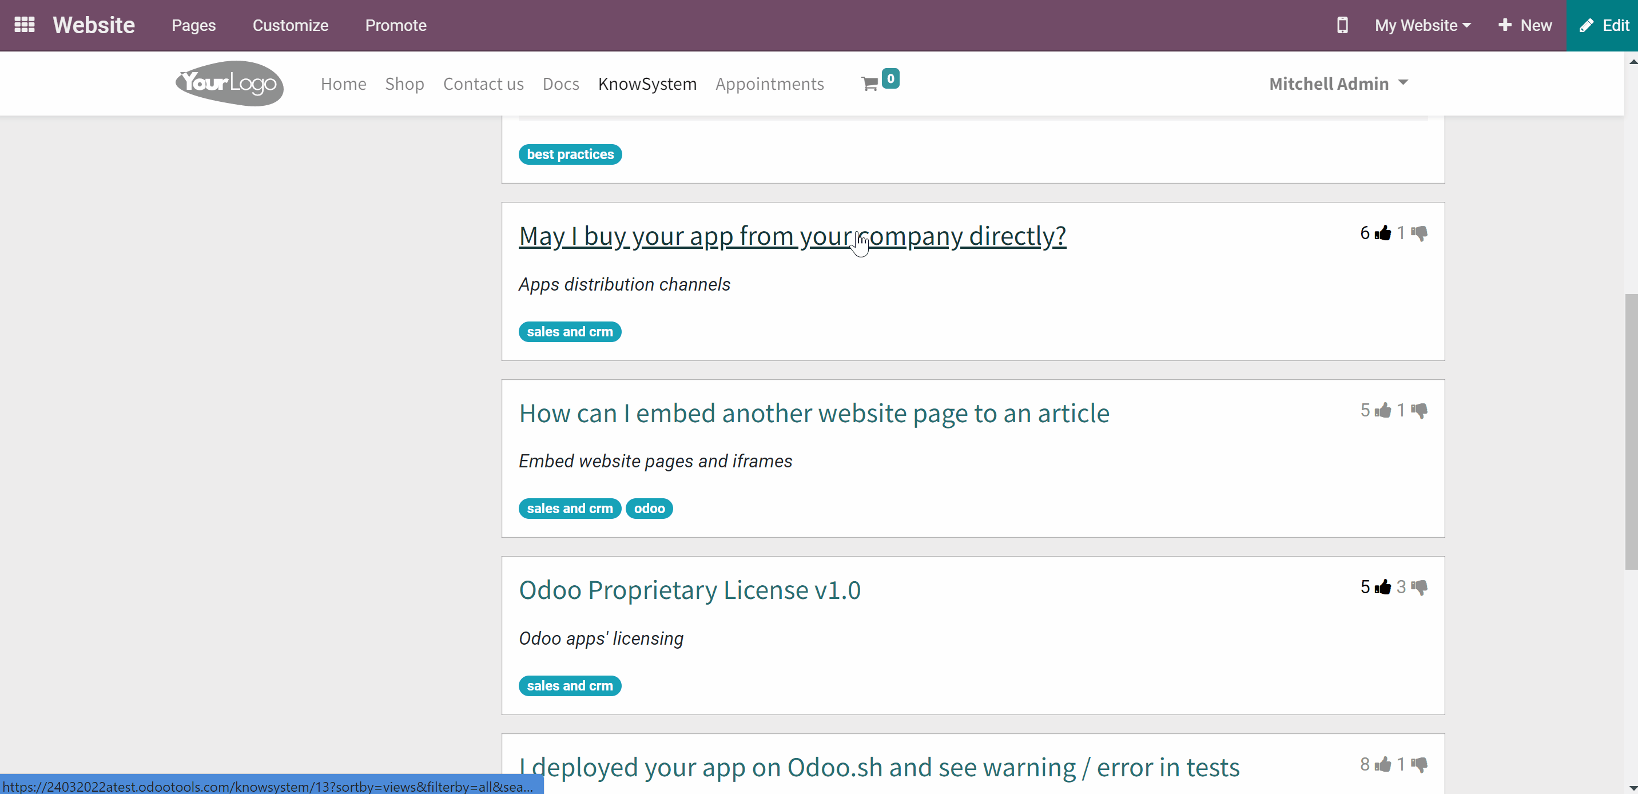This screenshot has height=794, width=1638.
Task: Click 'sales and crm' tag under Odoo apps' licensing
Action: coord(570,686)
